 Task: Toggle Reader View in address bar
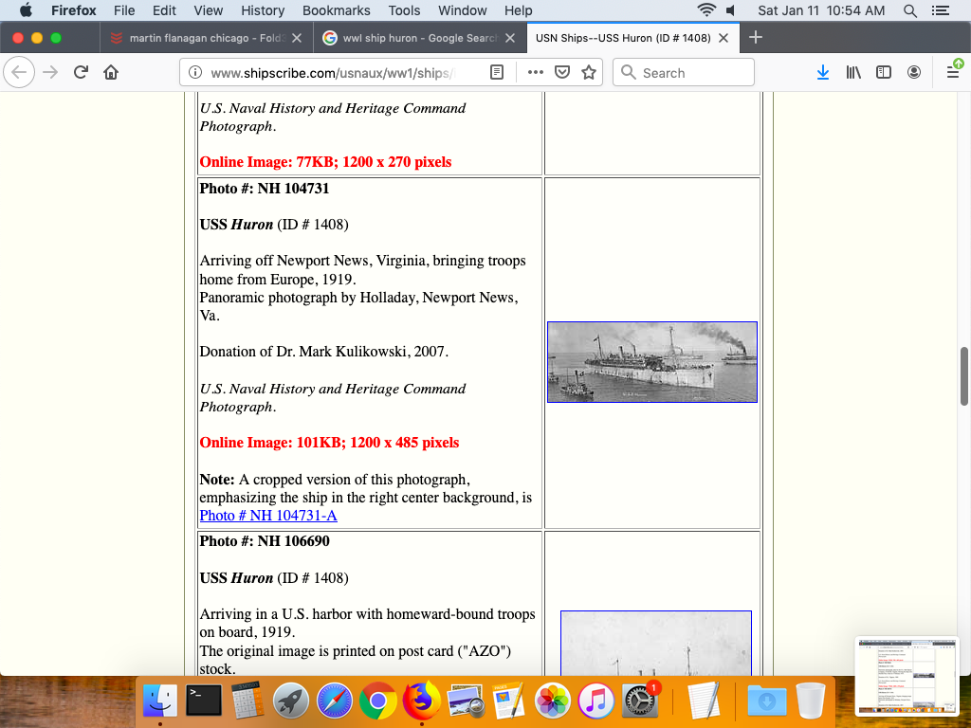(x=497, y=73)
